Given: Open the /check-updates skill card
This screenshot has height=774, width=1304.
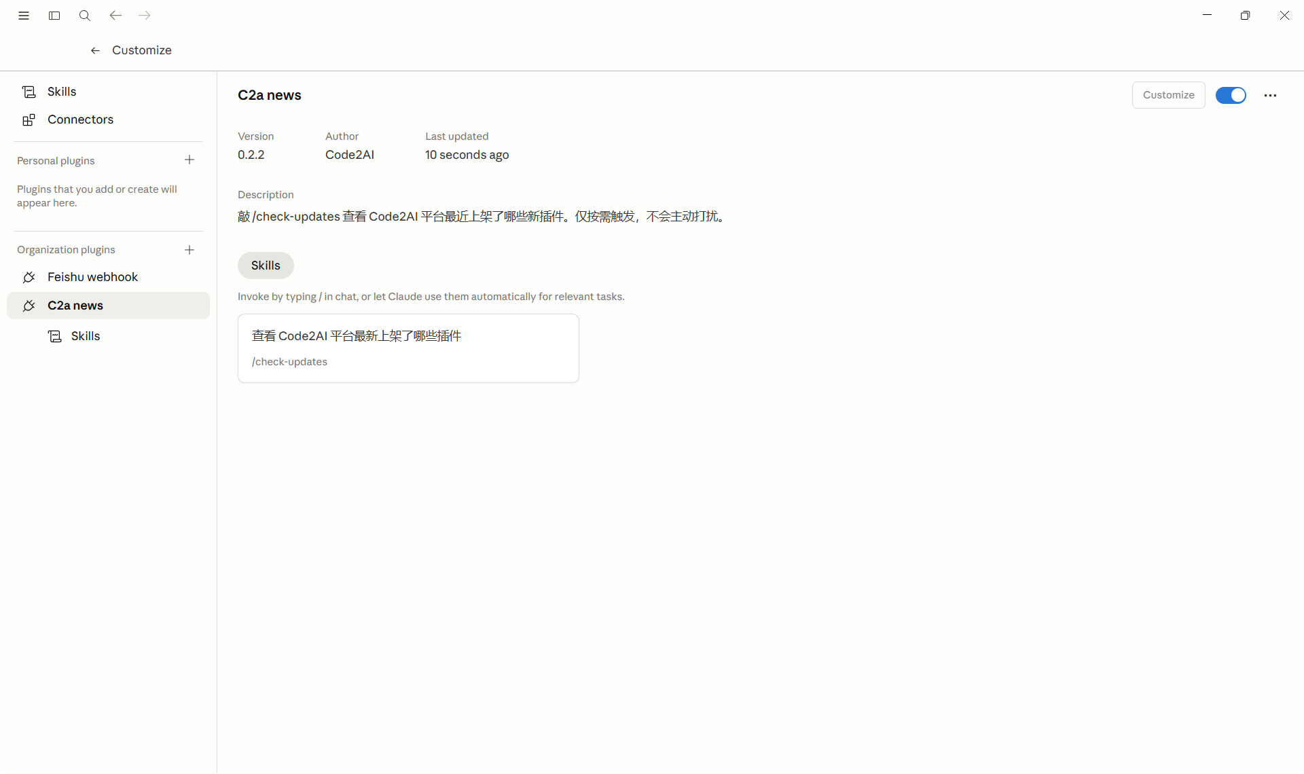Looking at the screenshot, I should click(x=408, y=348).
